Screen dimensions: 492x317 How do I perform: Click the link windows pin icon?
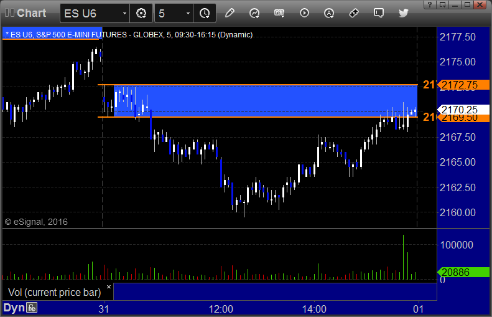coord(354,13)
